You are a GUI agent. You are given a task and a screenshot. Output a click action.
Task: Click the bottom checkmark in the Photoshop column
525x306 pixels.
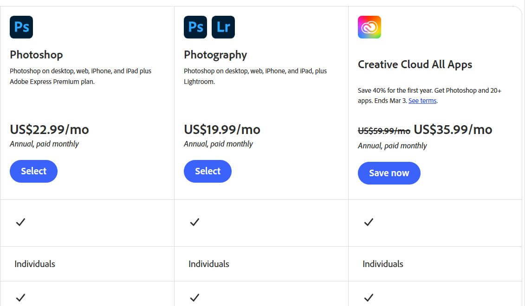pos(20,297)
